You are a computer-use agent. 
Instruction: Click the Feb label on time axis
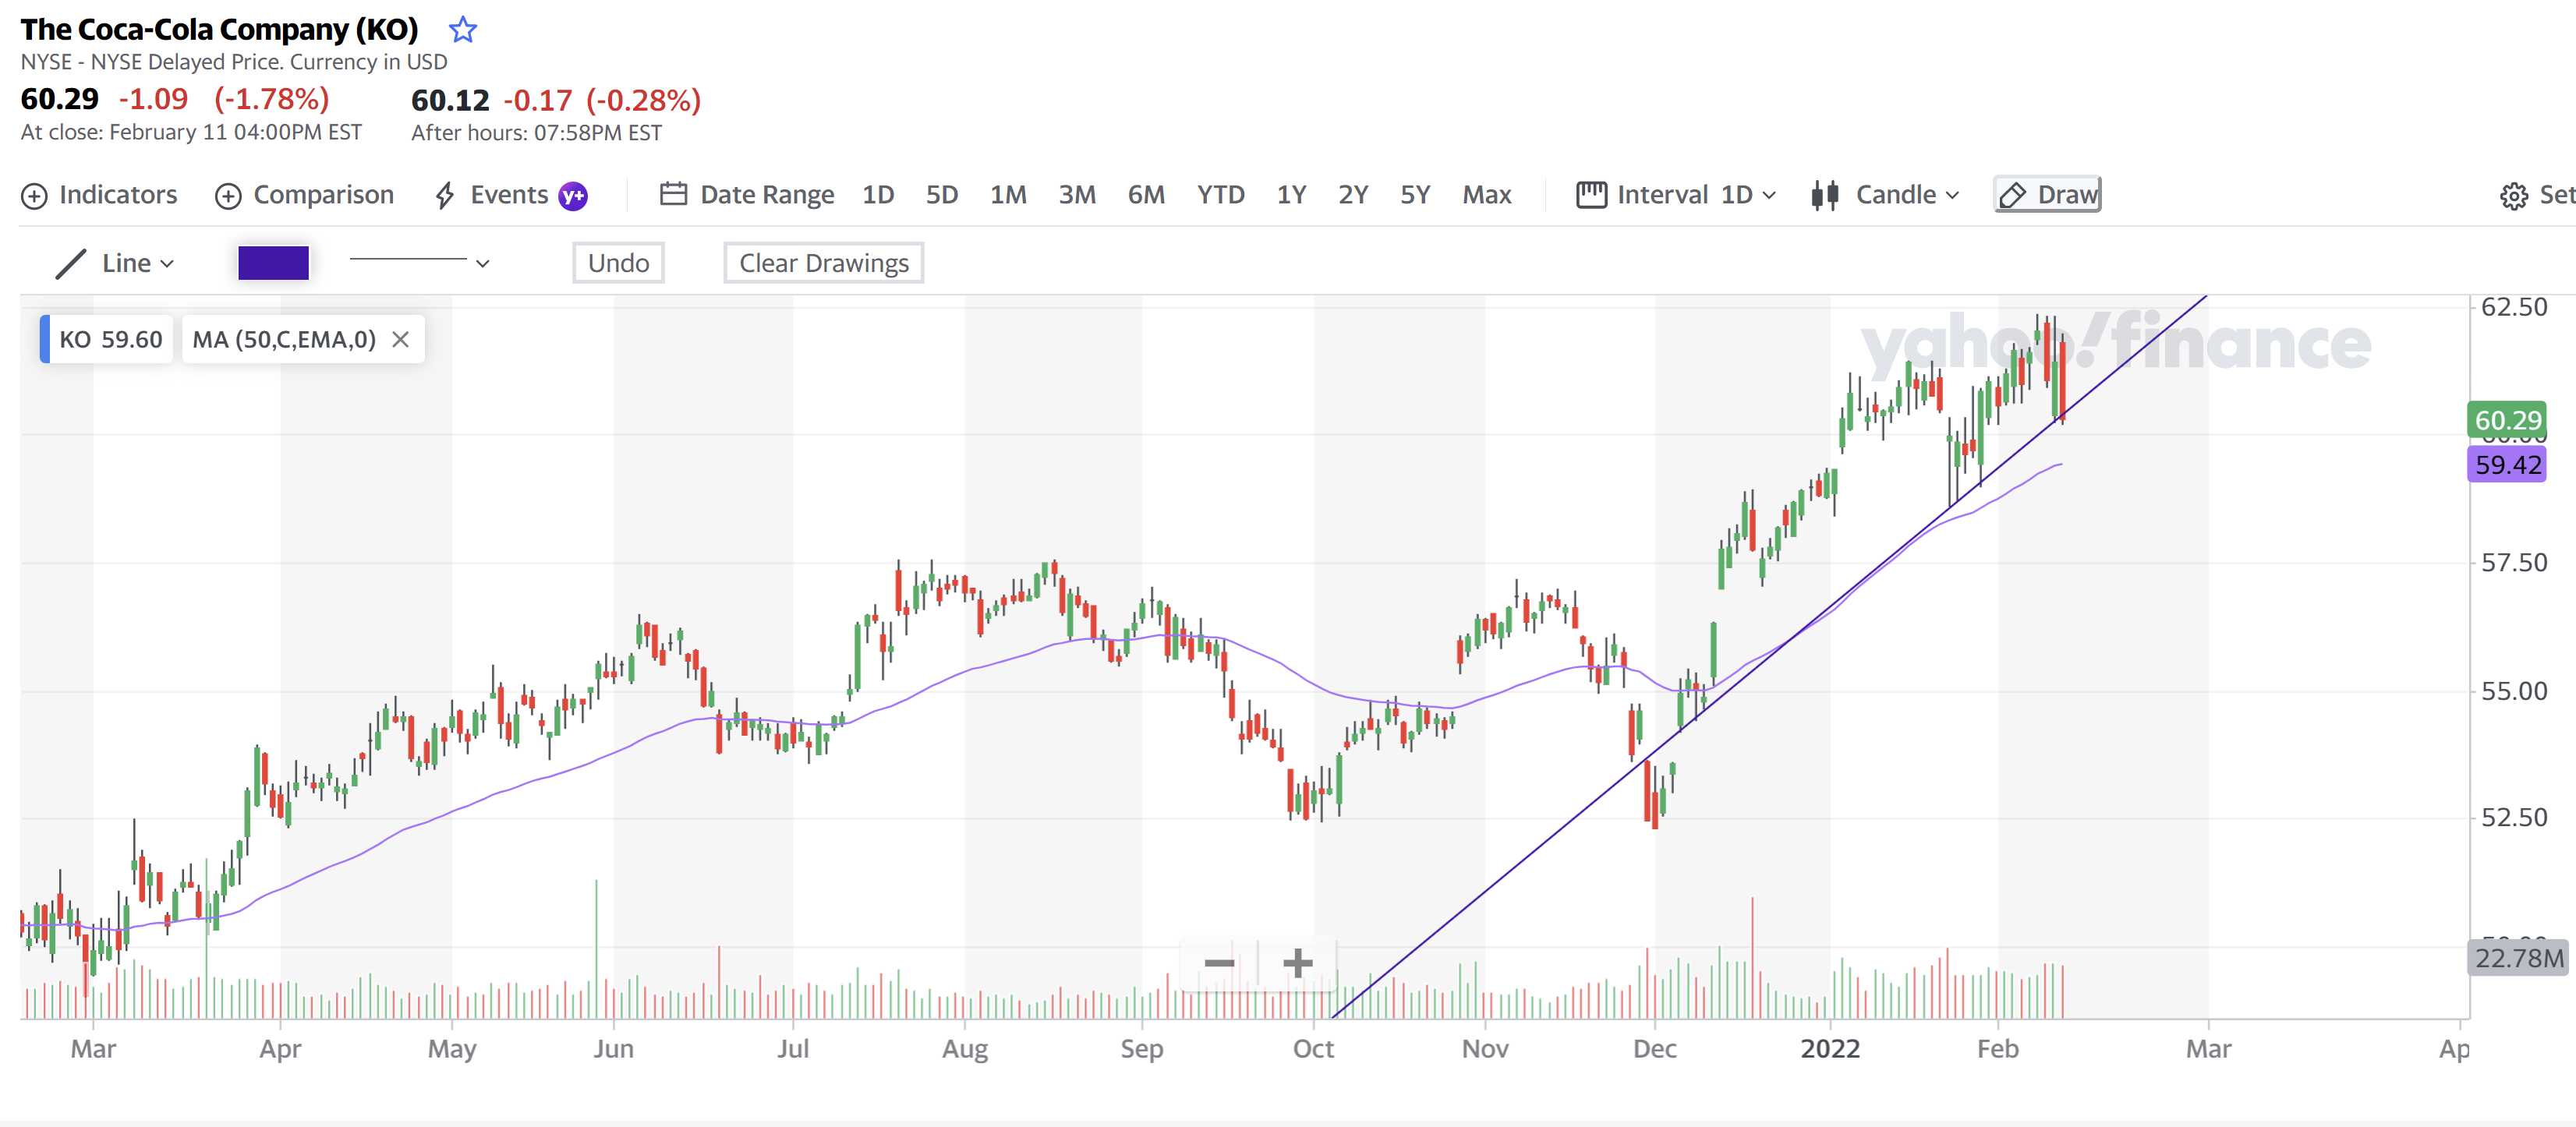pos(1997,1049)
